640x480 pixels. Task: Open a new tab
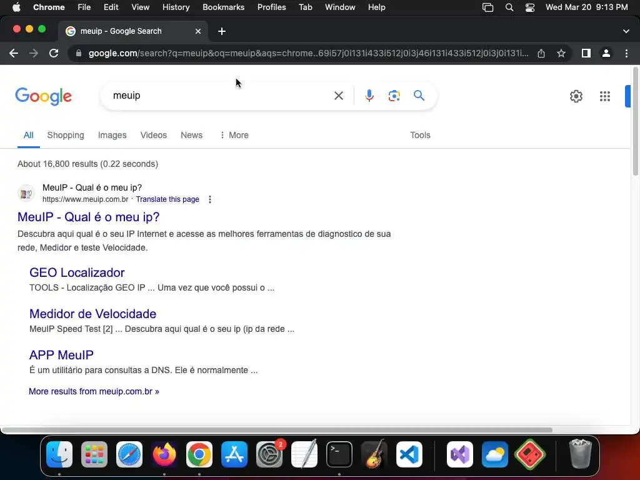(222, 31)
